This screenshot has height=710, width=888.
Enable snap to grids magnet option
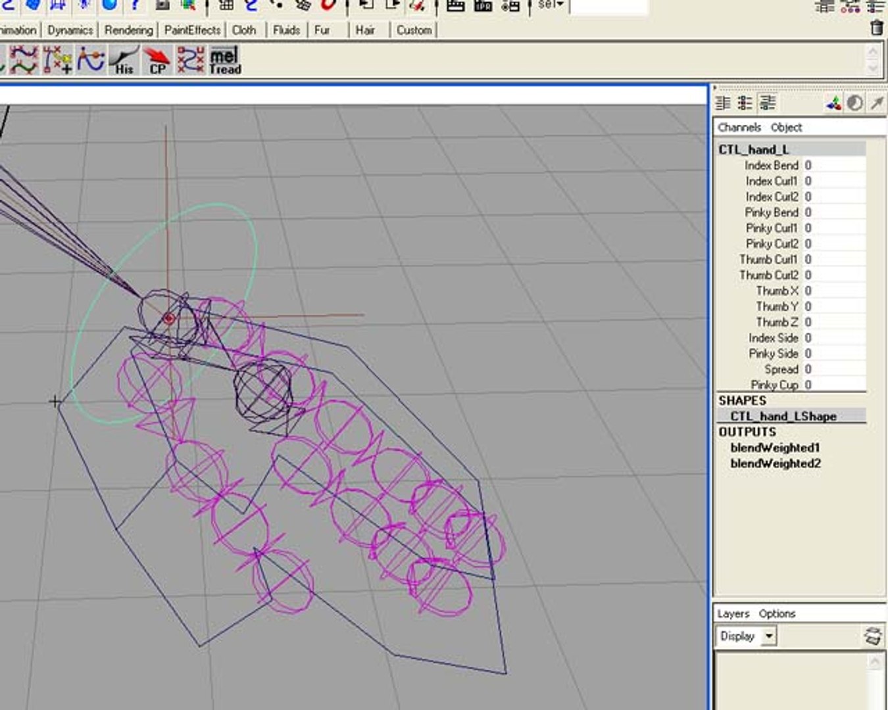coord(226,6)
